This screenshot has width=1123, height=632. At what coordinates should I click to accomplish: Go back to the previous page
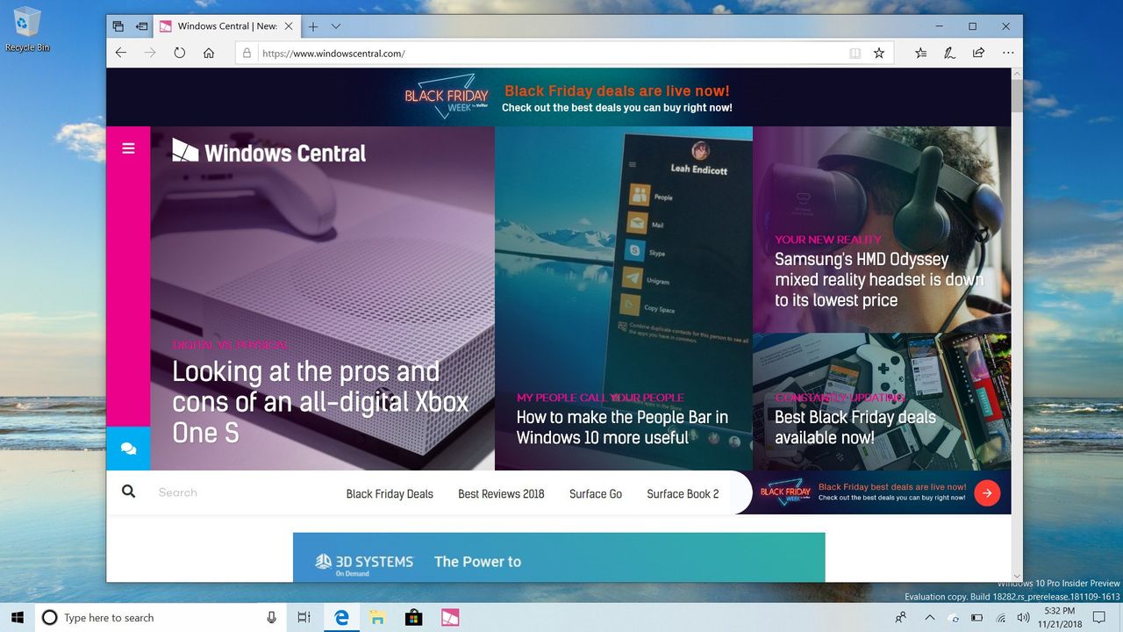[121, 53]
